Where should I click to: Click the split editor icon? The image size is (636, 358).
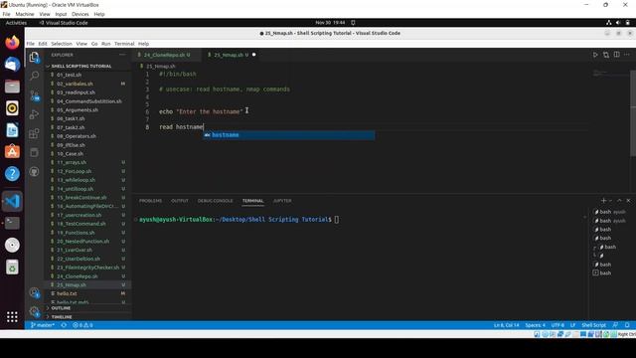(616, 55)
